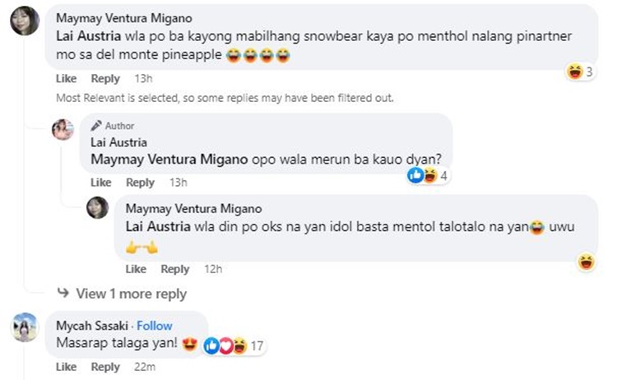The image size is (617, 380).
Task: Click the haha reaction on Maymay's nested reply
Action: [587, 262]
